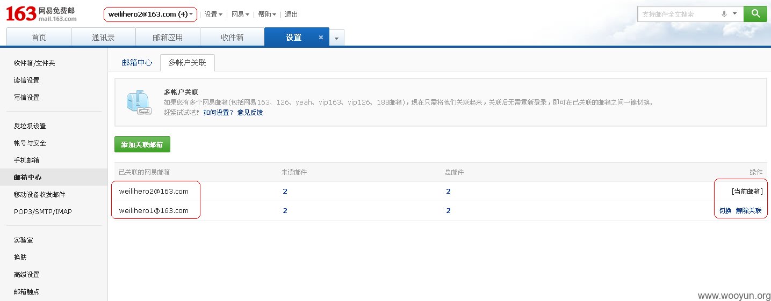This screenshot has width=771, height=301.
Task: Open 换肤 in sidebar
Action: 20,258
